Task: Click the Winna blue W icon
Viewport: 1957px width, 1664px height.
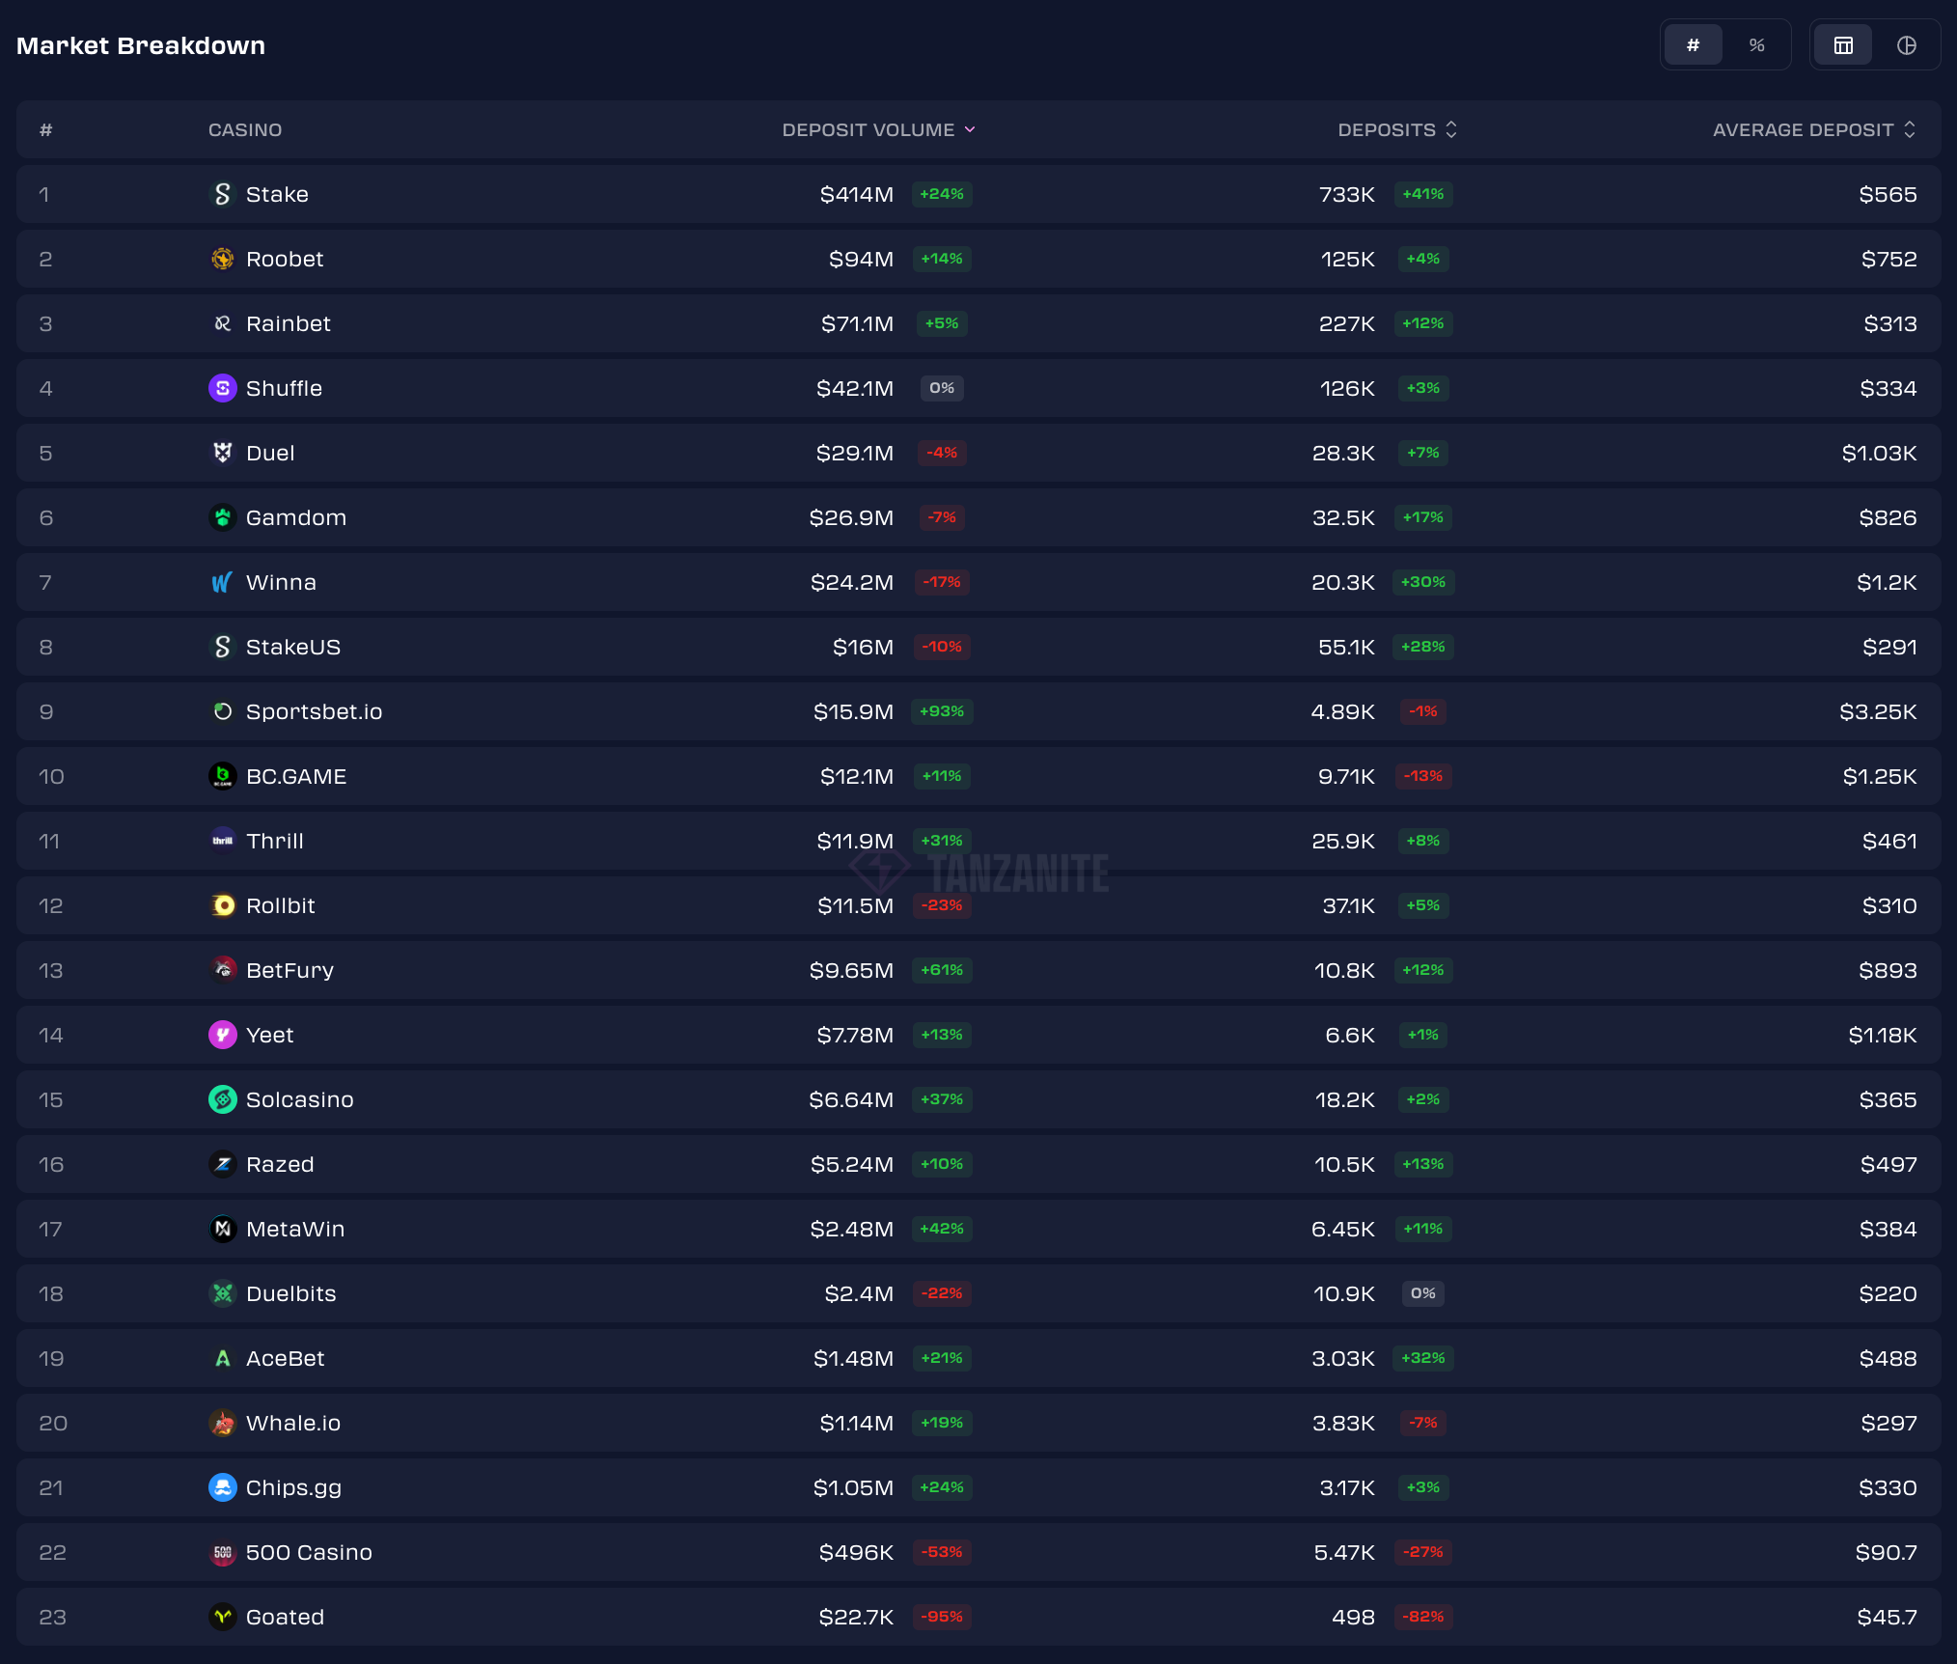Action: point(222,582)
